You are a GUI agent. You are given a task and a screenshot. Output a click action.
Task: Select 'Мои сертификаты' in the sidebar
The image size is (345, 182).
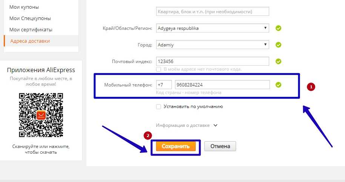click(31, 29)
